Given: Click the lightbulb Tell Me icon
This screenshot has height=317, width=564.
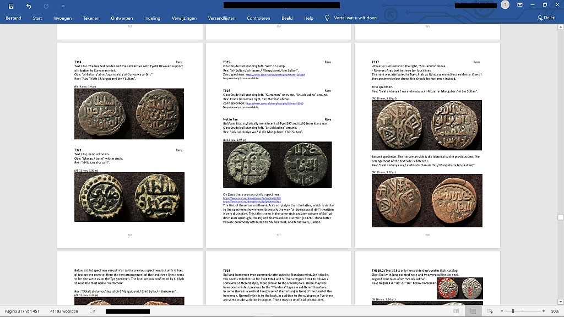Looking at the screenshot, I should click(x=327, y=18).
